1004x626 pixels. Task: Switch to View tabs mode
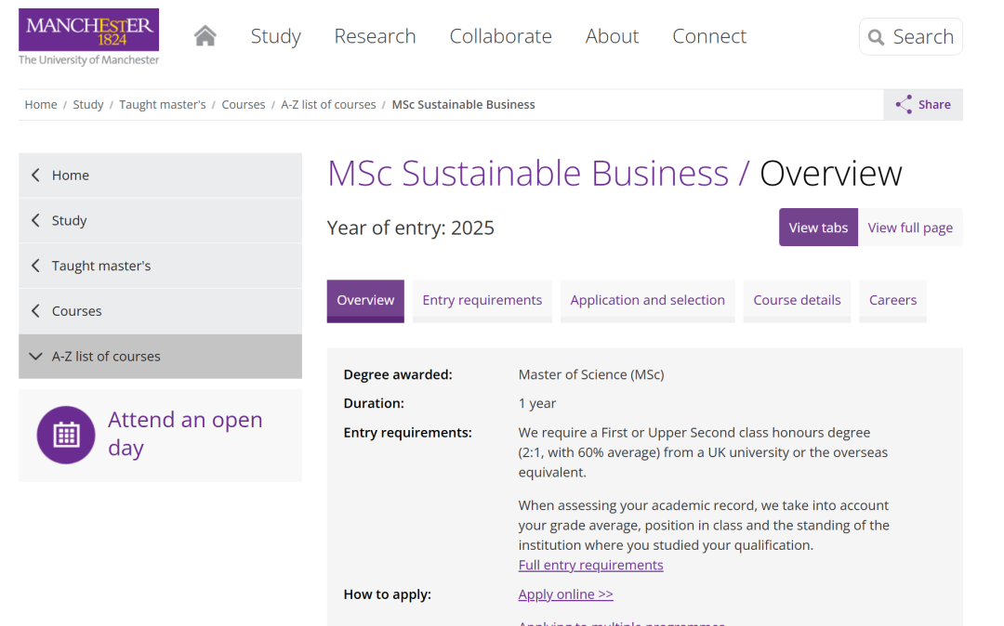tap(818, 227)
